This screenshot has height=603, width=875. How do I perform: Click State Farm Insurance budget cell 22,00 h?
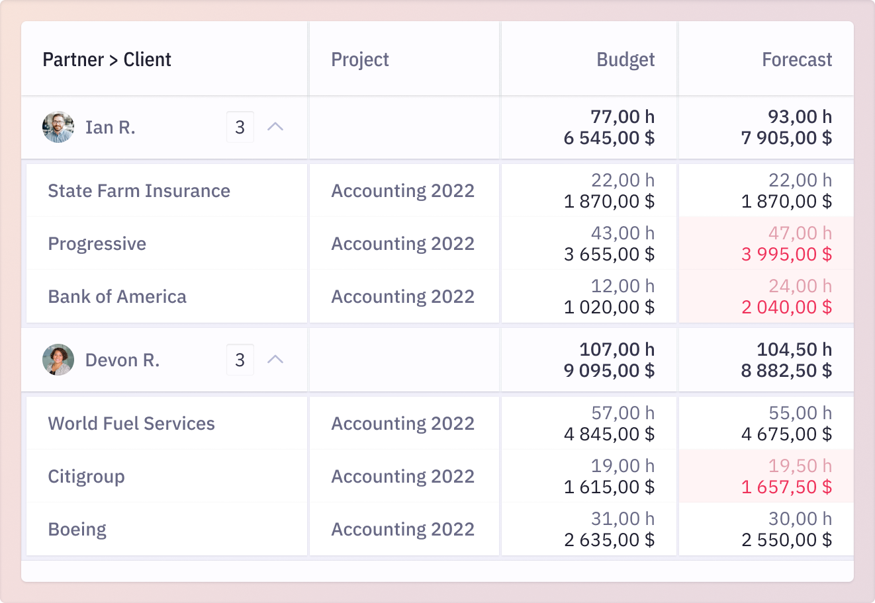pos(623,180)
